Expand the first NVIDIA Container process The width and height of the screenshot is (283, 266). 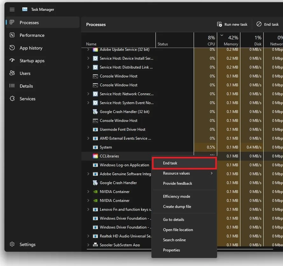coord(88,192)
